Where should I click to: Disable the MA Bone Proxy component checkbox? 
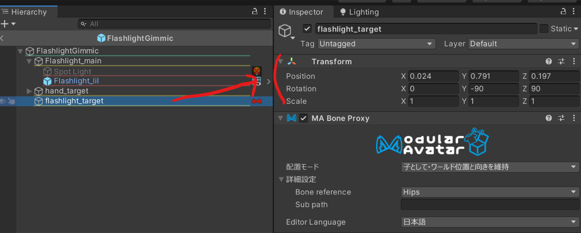(304, 118)
